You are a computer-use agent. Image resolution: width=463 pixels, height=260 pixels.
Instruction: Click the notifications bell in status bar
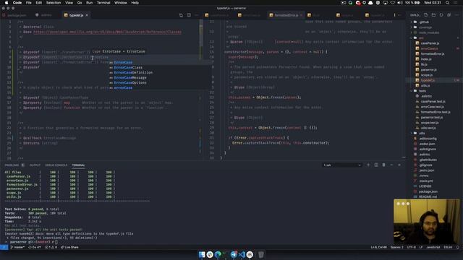[458, 247]
